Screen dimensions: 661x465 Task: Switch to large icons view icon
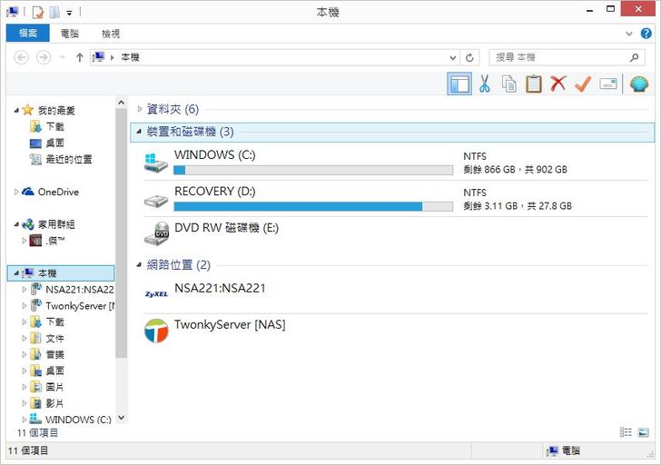coord(643,432)
